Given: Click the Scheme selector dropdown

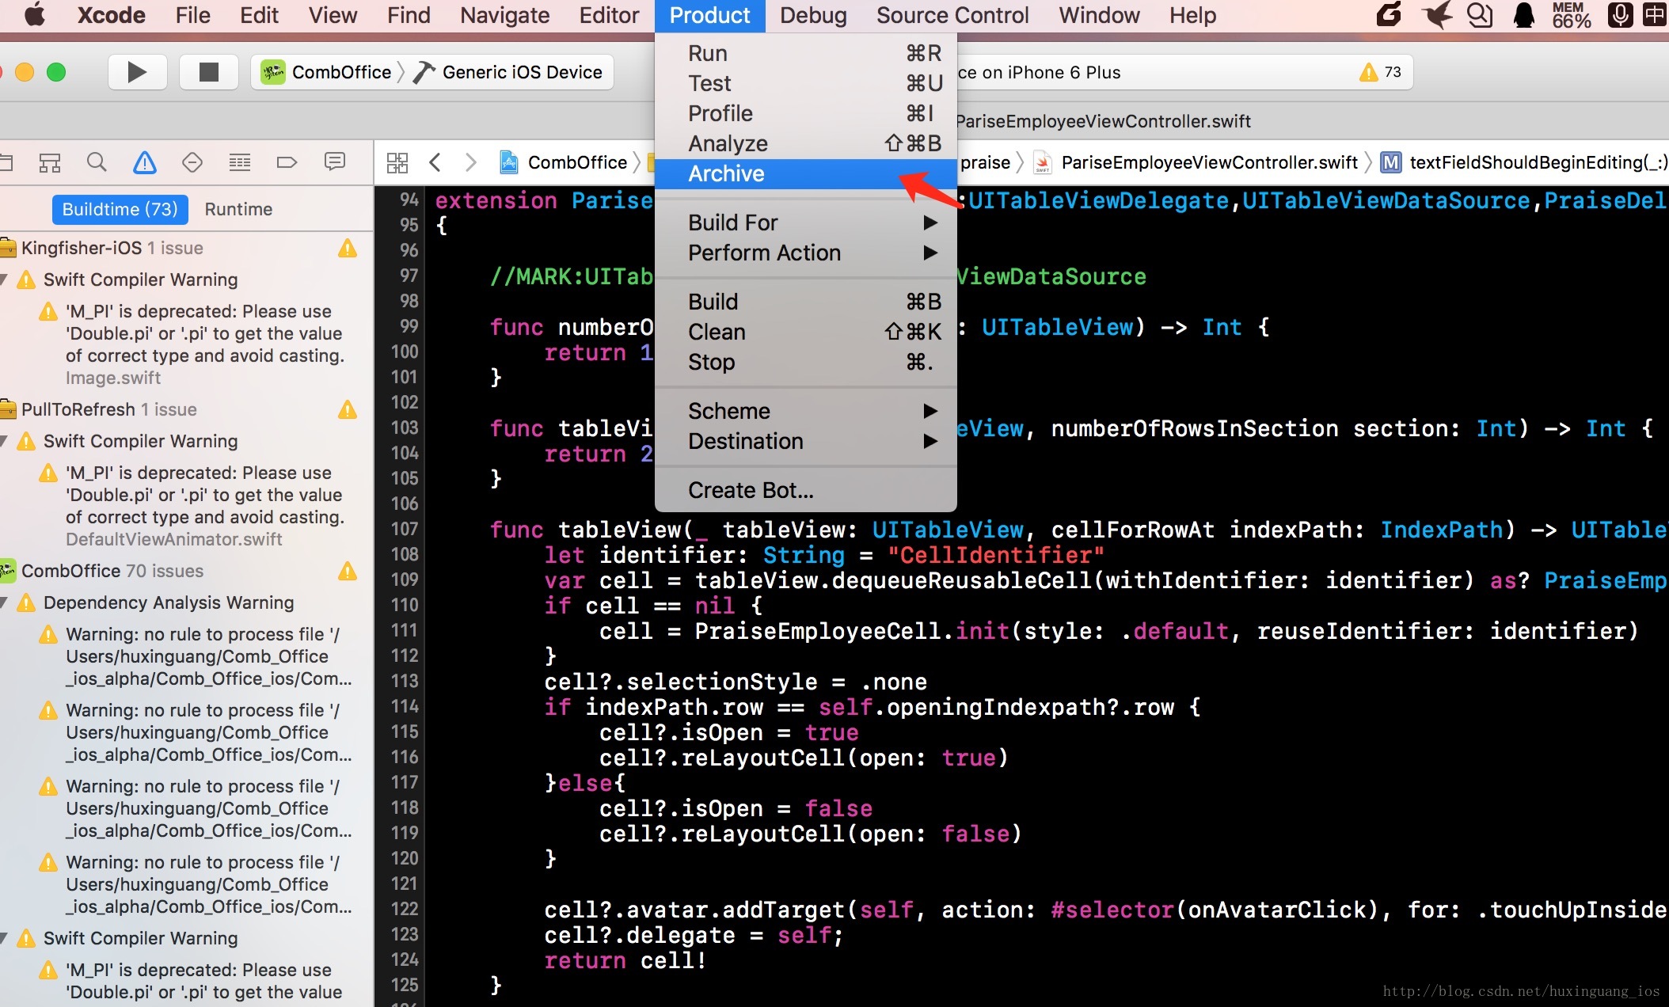Looking at the screenshot, I should click(321, 74).
